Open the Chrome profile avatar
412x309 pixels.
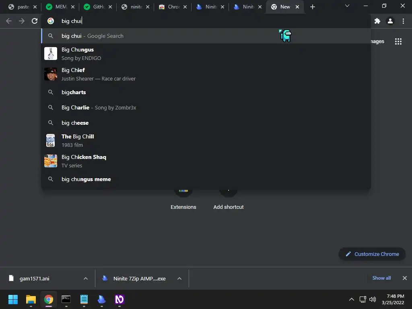click(390, 21)
